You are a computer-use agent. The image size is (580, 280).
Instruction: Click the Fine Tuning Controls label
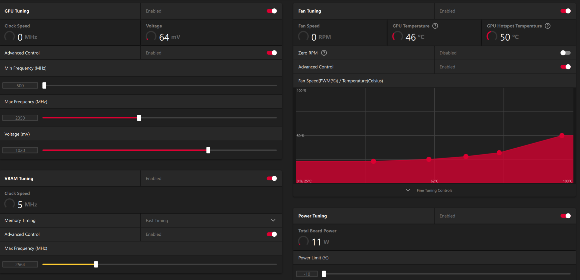[x=434, y=190]
